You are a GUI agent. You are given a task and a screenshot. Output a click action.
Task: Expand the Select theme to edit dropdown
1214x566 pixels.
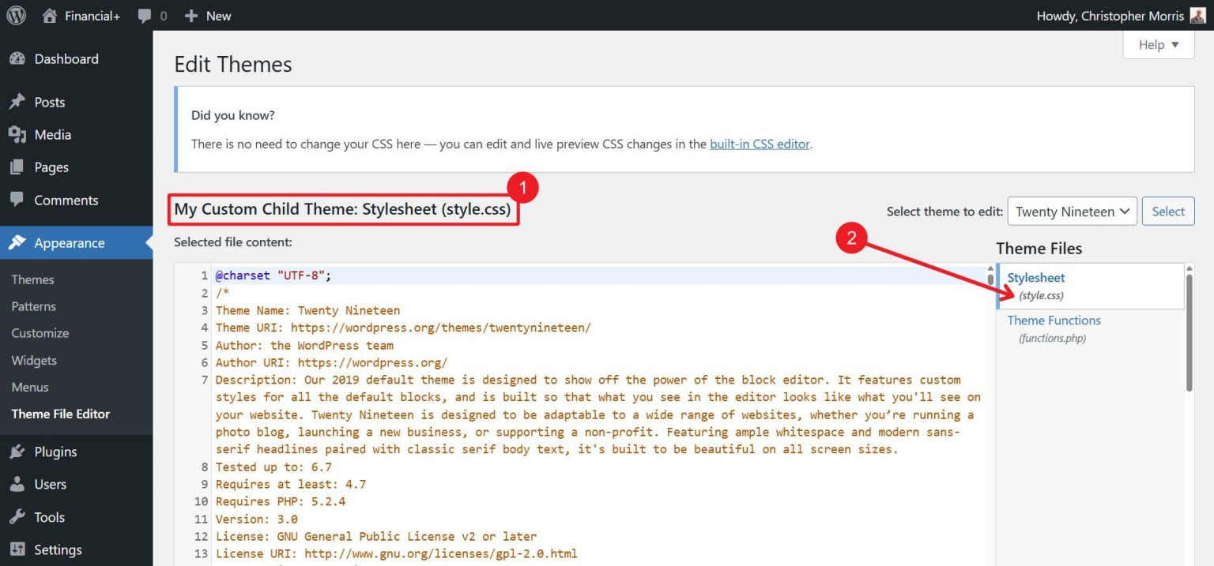click(1072, 211)
